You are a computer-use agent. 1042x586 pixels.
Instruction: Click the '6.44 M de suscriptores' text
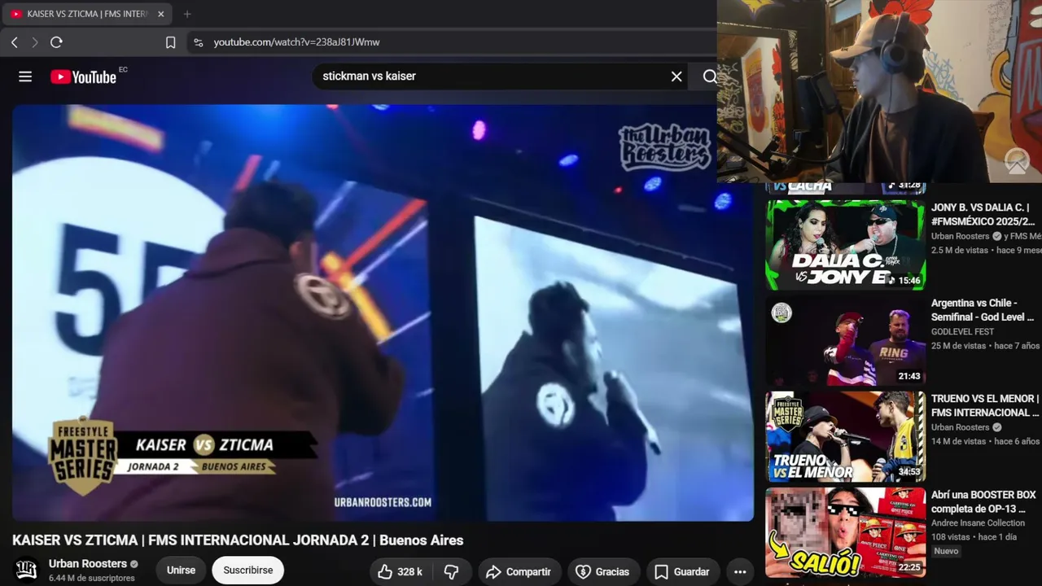point(91,578)
